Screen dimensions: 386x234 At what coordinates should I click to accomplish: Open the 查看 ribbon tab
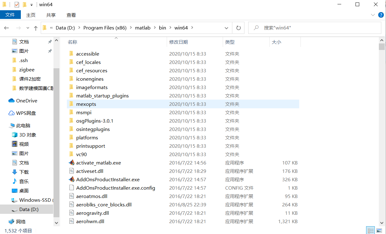click(x=71, y=15)
